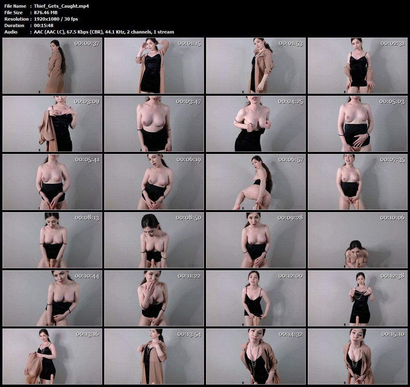Click the 'File Name' label
Image resolution: width=410 pixels, height=387 pixels.
(x=15, y=6)
